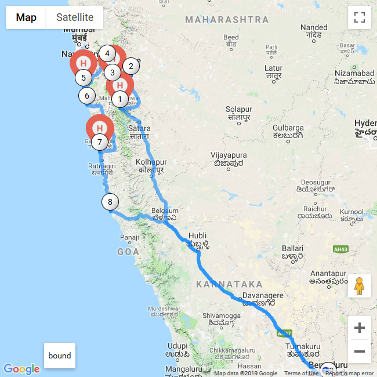Switch to Map view
377x377 pixels.
pyautogui.click(x=26, y=17)
